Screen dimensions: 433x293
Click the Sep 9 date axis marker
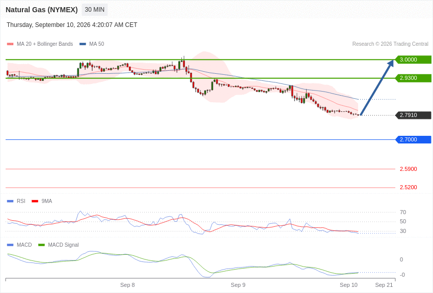238,285
